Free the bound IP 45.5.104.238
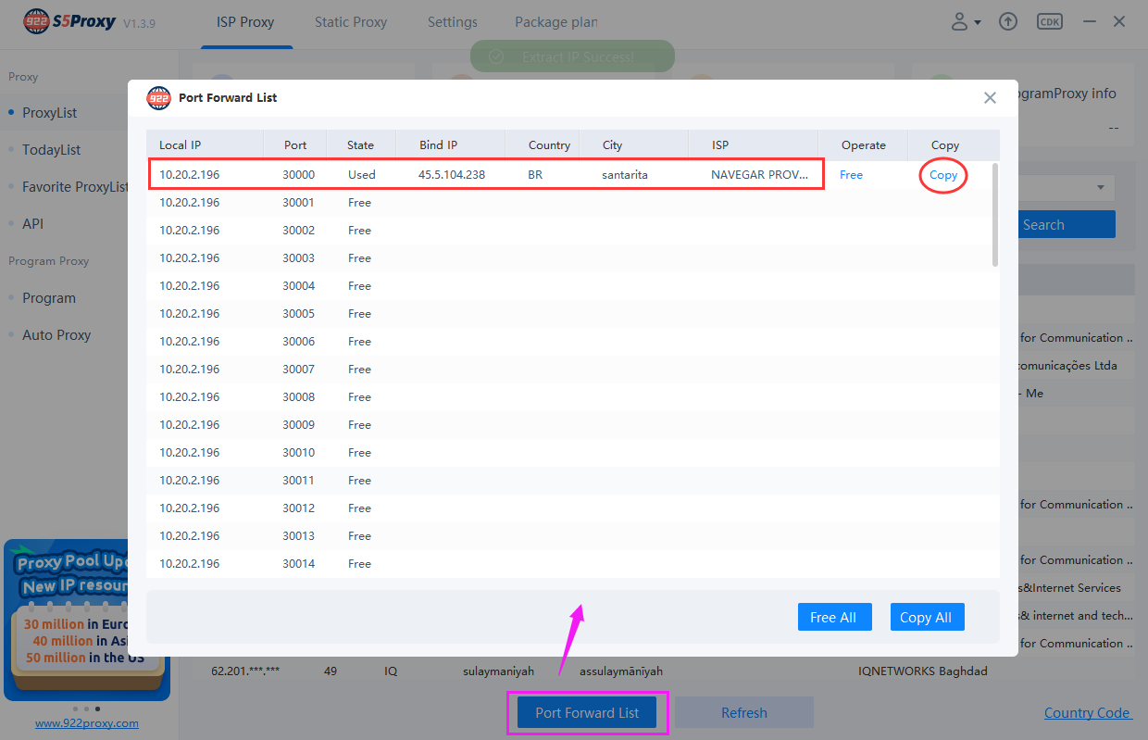The width and height of the screenshot is (1148, 740). (x=851, y=174)
